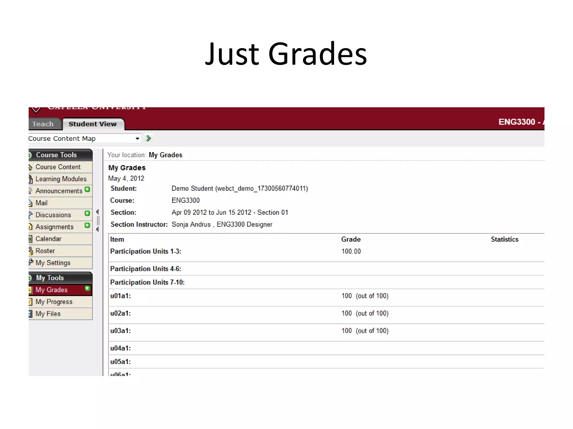573x429 pixels.
Task: Click the Sonja Andrus instructor name
Action: click(191, 225)
